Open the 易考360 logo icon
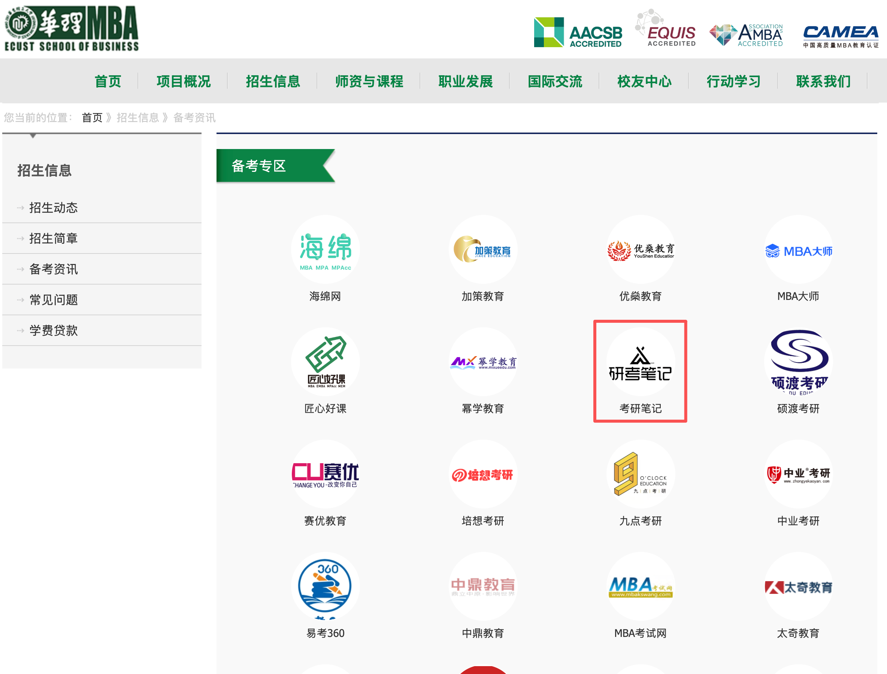Image resolution: width=887 pixels, height=674 pixels. click(325, 586)
